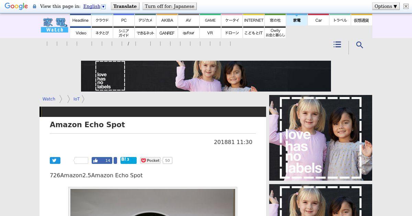412x216 pixels.
Task: Open the GAME tab
Action: click(x=210, y=20)
